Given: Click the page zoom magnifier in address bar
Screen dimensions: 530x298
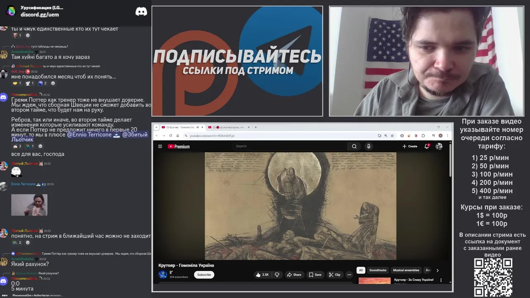Looking at the screenshot, I should point(386,135).
